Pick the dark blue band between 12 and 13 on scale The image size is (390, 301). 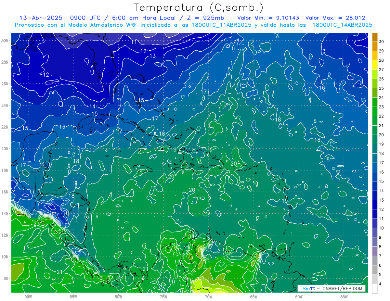375,205
